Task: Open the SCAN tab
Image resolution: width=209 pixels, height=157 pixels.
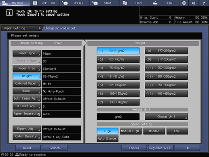Action: click(165, 3)
